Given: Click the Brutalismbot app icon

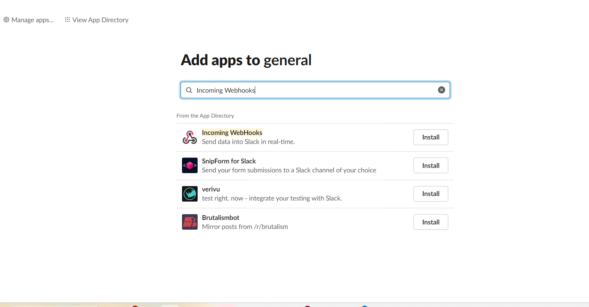Looking at the screenshot, I should coord(190,222).
